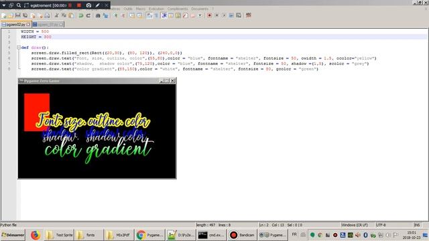Open the Macro menu
Screen dimensions: 429x241
140,9
